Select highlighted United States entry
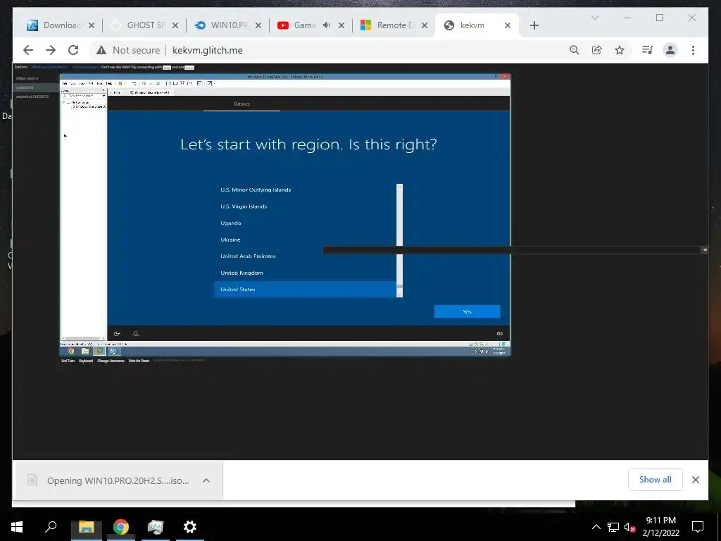 coord(306,290)
